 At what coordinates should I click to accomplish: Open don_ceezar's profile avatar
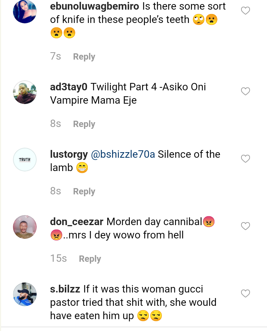click(25, 227)
